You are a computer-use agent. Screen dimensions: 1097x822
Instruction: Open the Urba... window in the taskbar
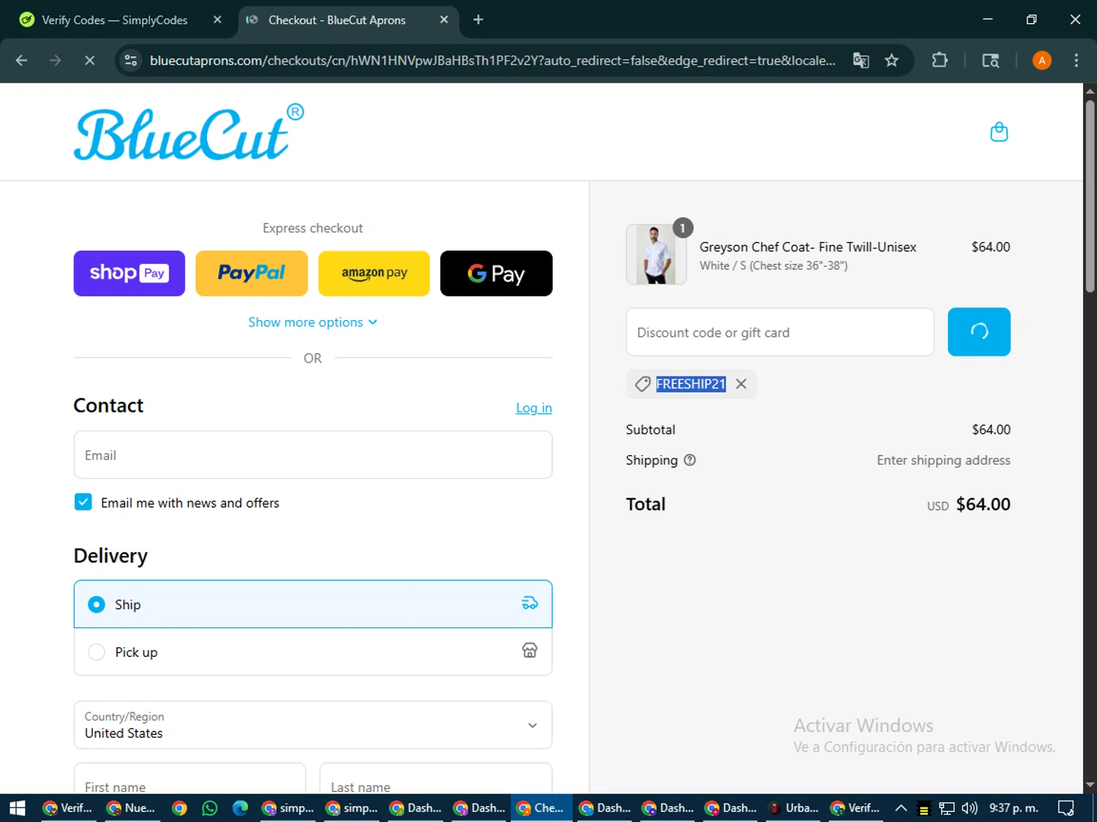pyautogui.click(x=795, y=808)
